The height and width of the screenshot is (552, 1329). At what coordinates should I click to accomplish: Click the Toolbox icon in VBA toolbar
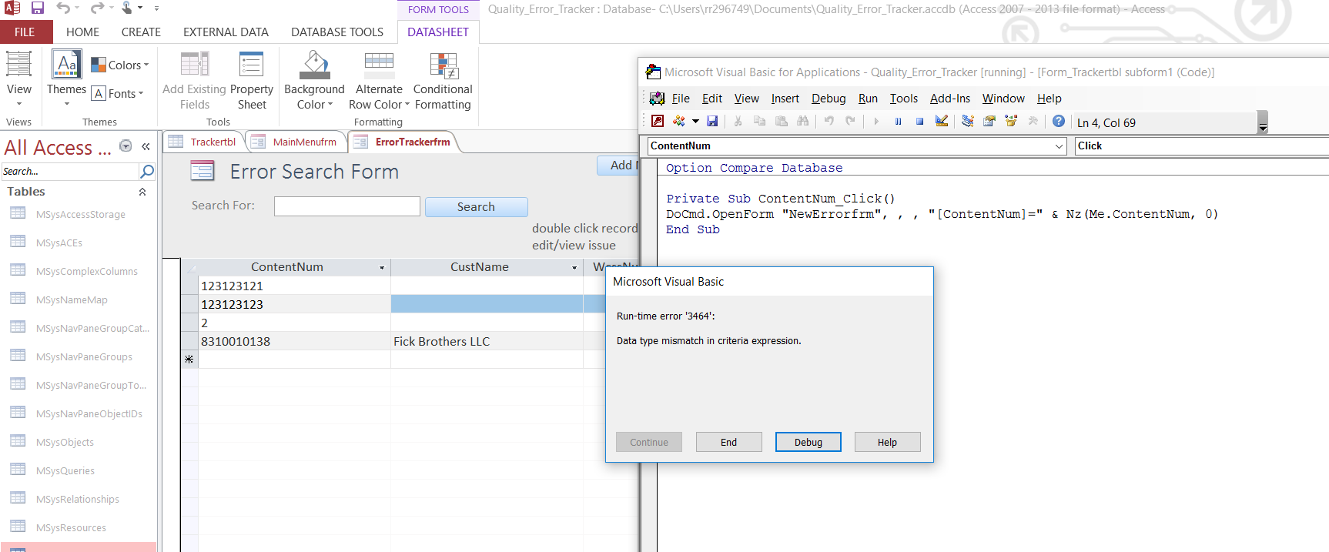coord(1033,121)
